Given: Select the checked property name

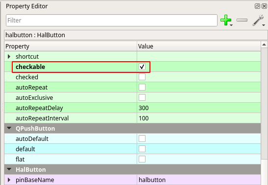Looking at the screenshot, I should pyautogui.click(x=27, y=77).
